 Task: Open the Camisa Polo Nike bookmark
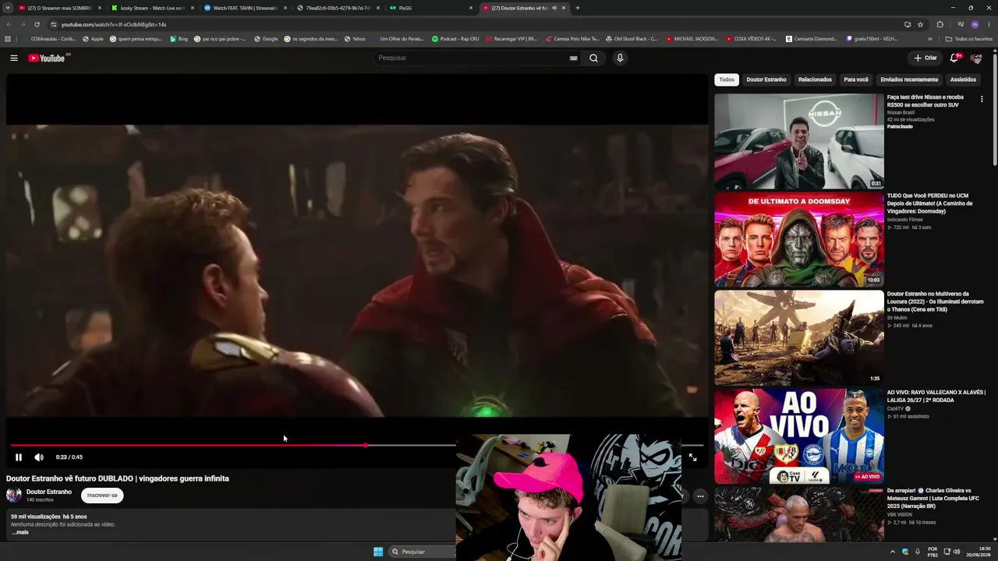(x=572, y=39)
